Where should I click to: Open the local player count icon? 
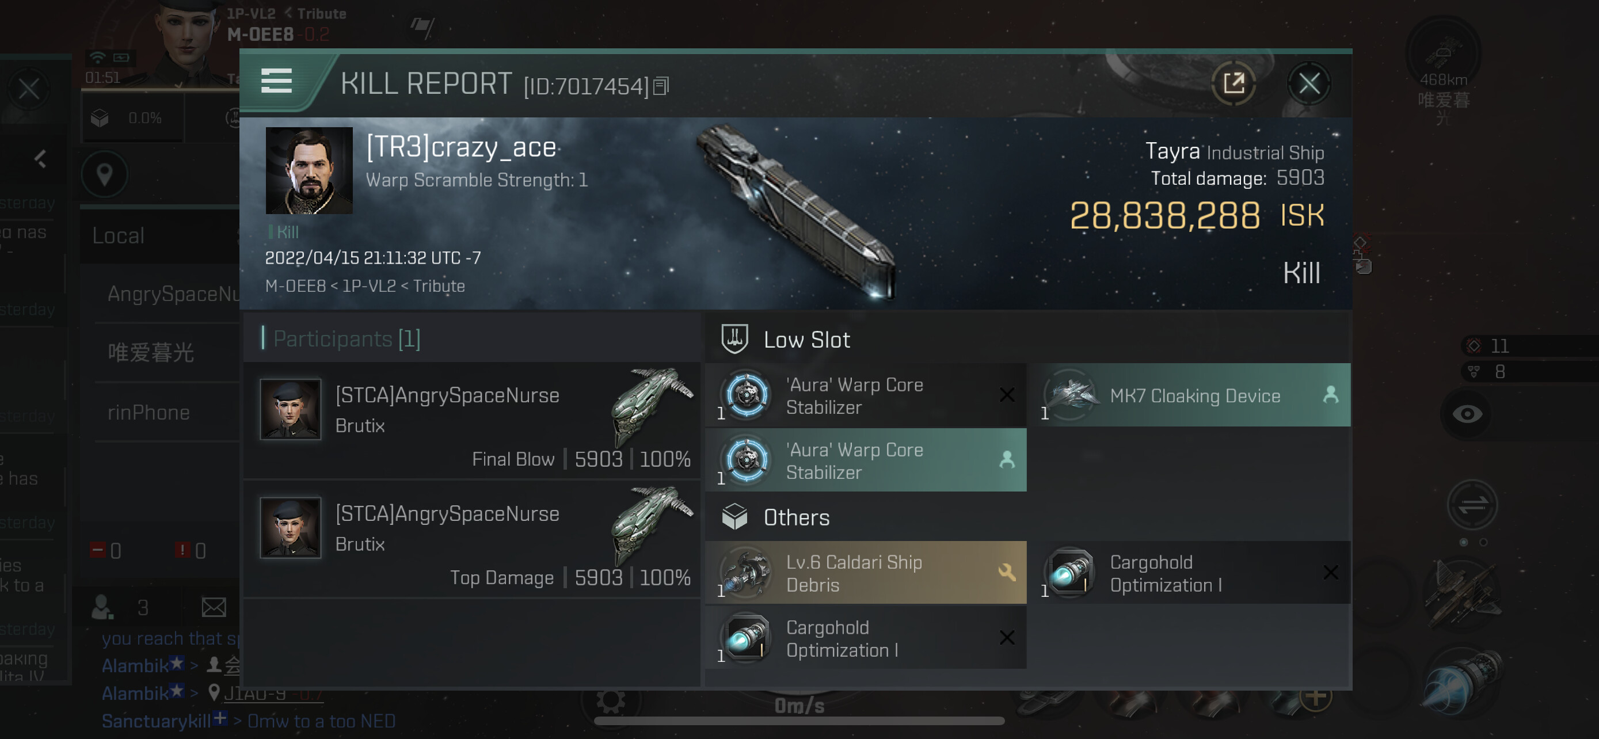102,607
